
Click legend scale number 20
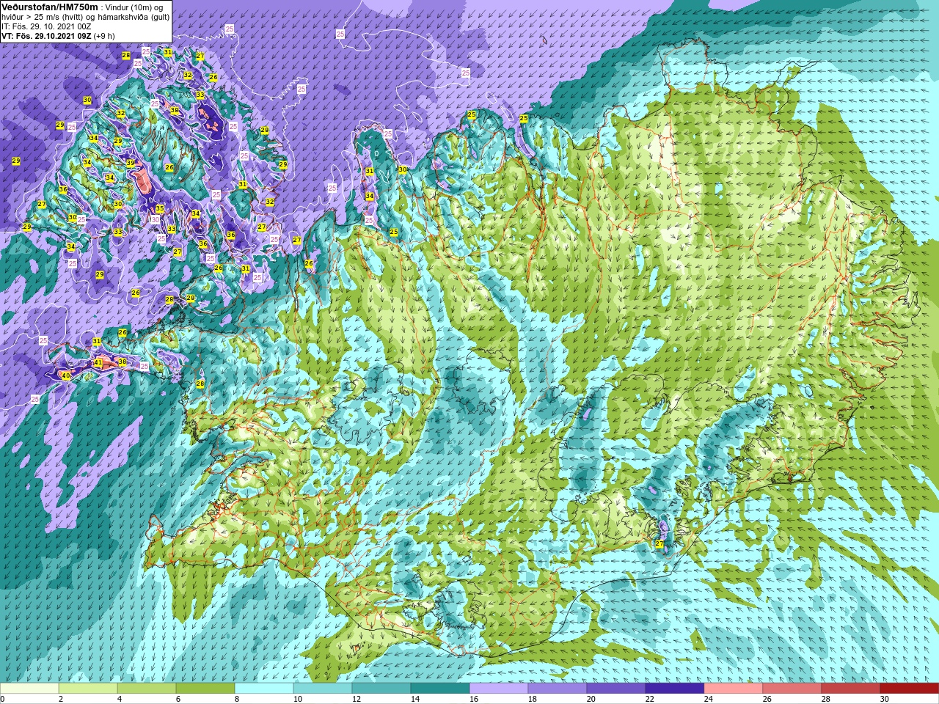591,699
